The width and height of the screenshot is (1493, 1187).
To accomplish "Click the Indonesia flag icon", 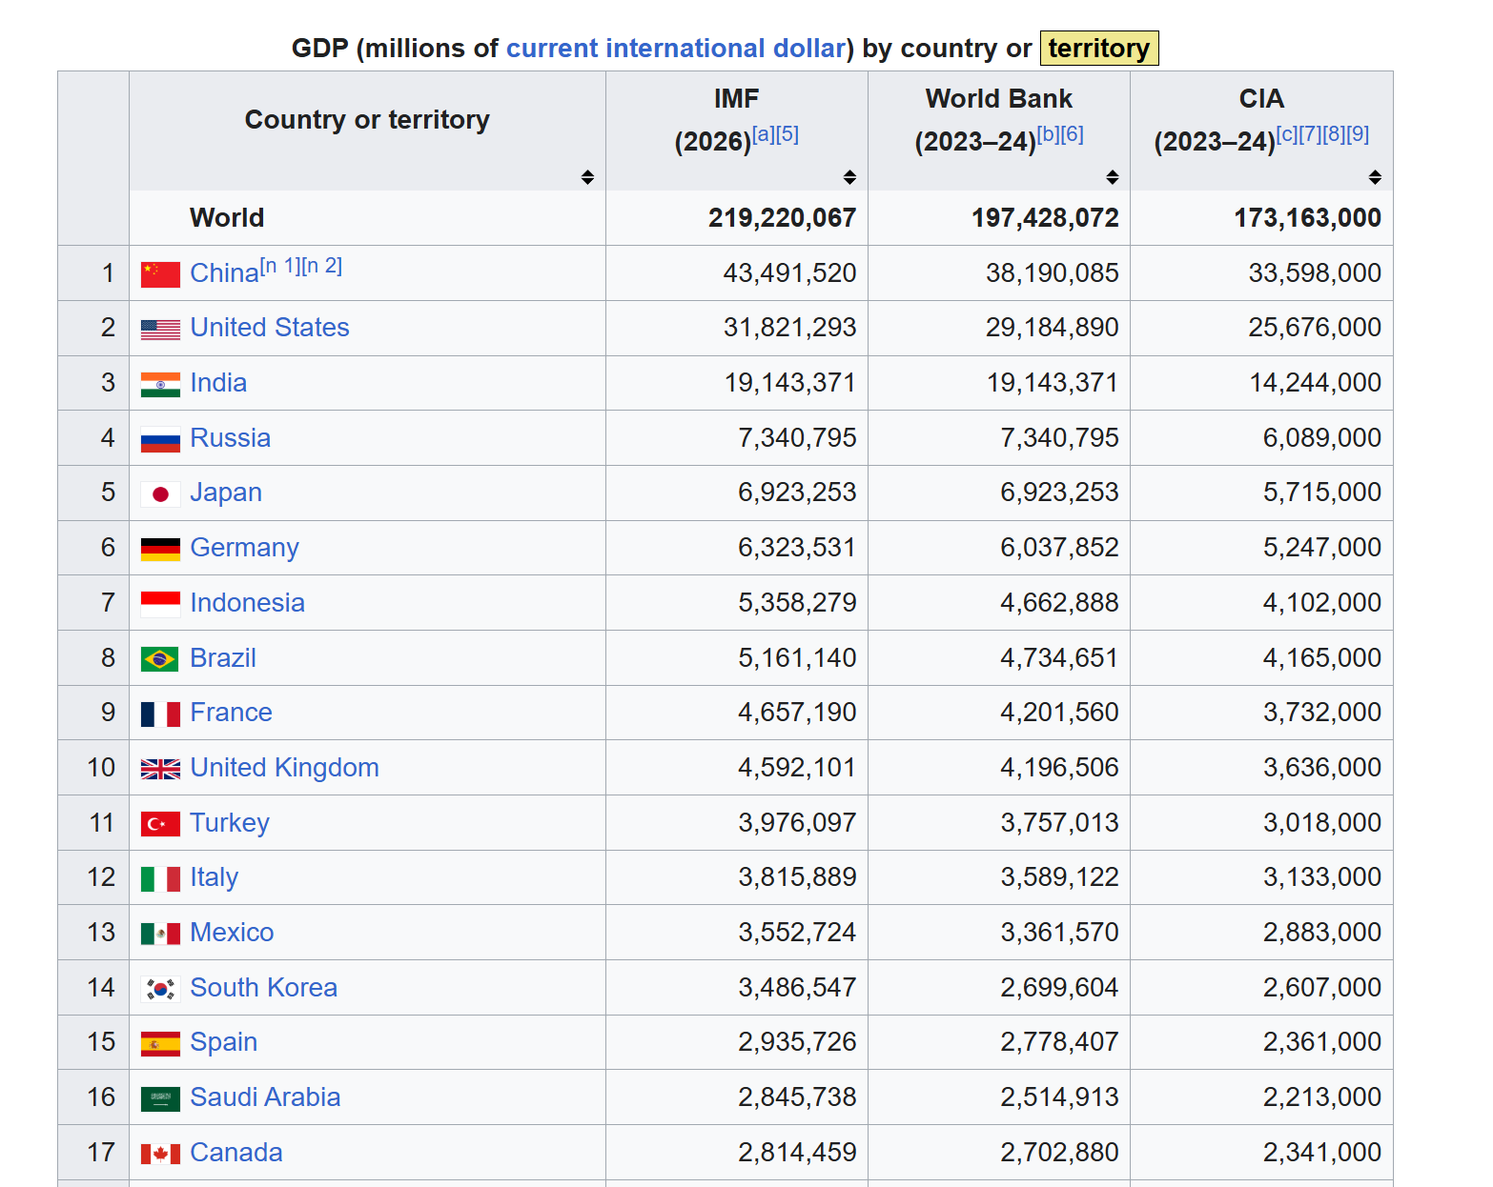I will (x=160, y=604).
